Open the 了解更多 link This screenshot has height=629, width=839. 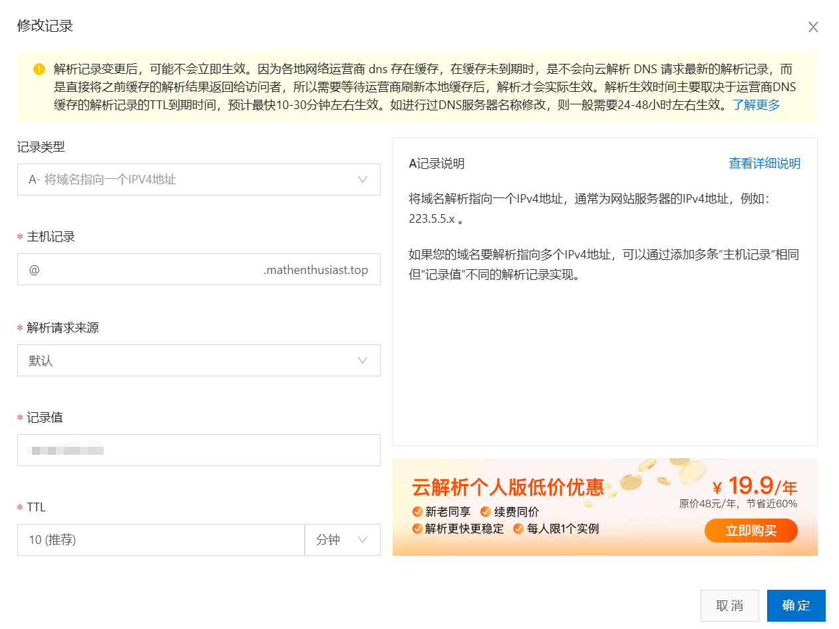[756, 104]
